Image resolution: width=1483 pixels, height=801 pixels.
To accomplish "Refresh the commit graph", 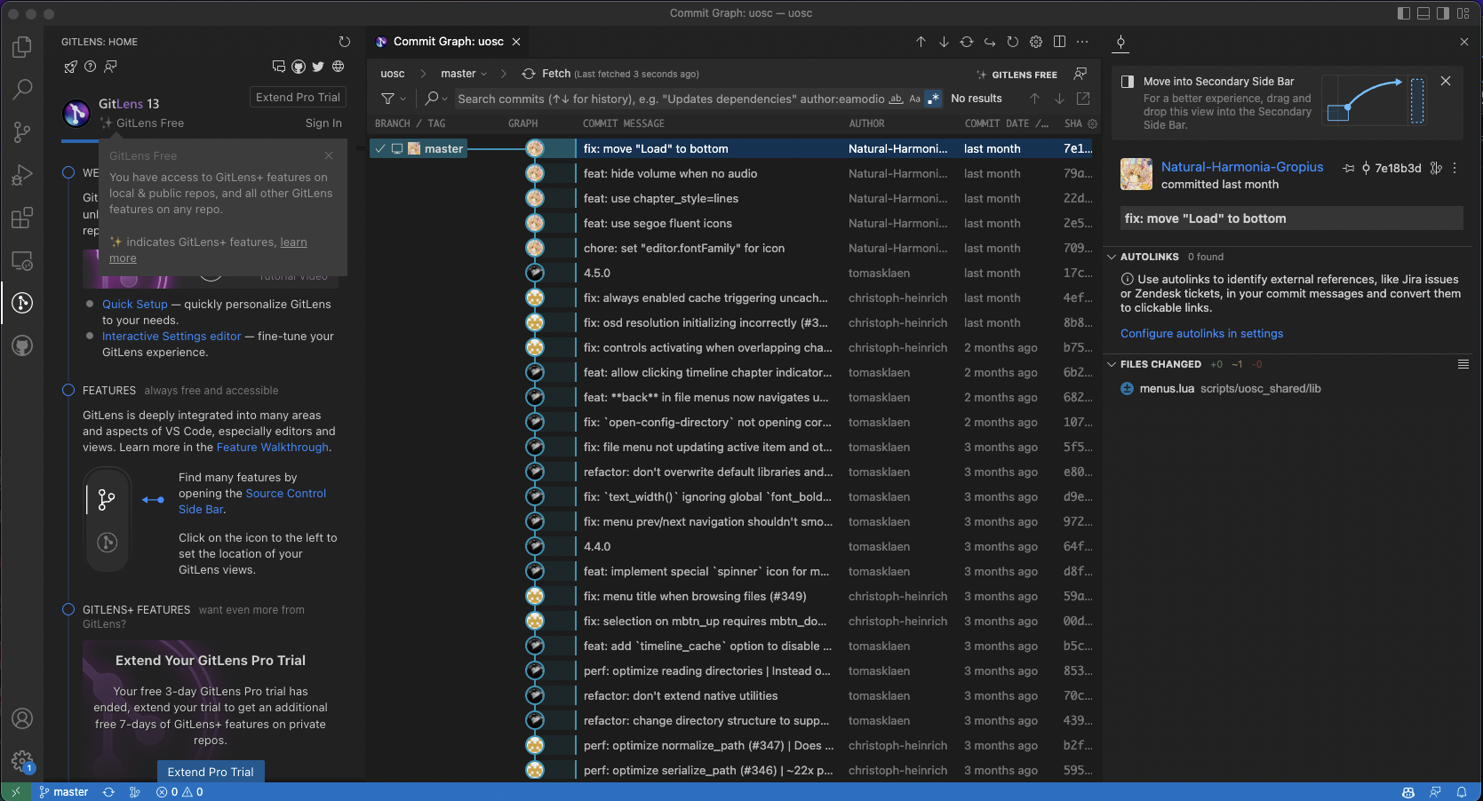I will coord(1012,42).
